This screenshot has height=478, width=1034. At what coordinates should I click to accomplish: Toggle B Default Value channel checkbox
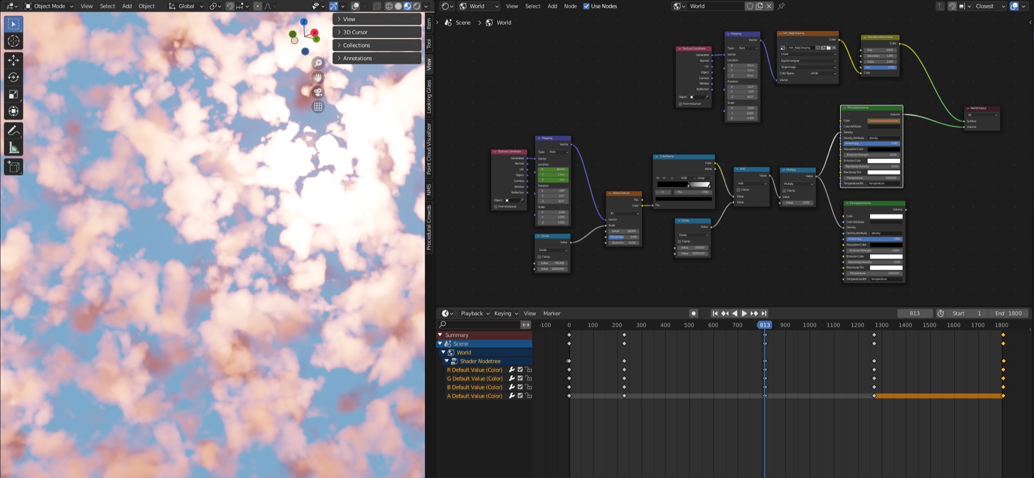[x=520, y=388]
